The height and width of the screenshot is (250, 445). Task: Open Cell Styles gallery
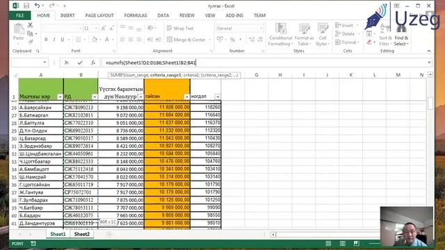point(323,35)
